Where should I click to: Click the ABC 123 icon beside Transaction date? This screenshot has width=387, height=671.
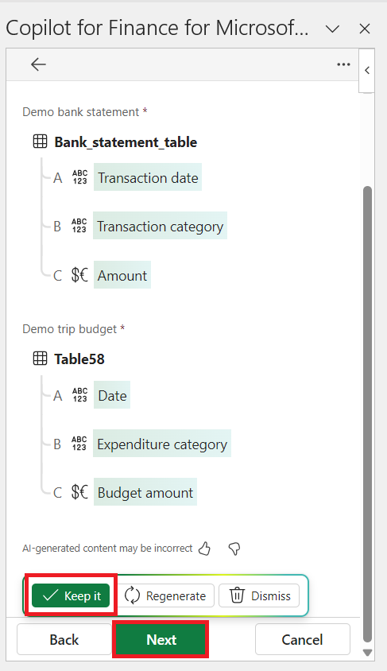point(79,177)
